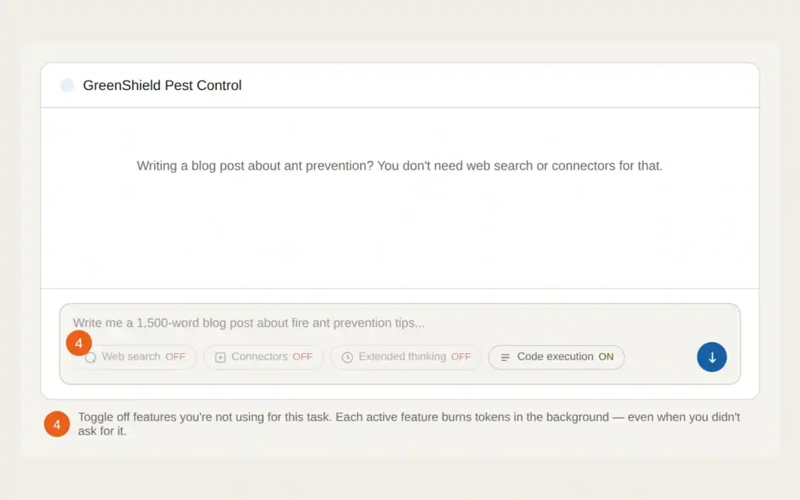Click the OFF status on Extended thinking
The width and height of the screenshot is (800, 500).
point(461,357)
